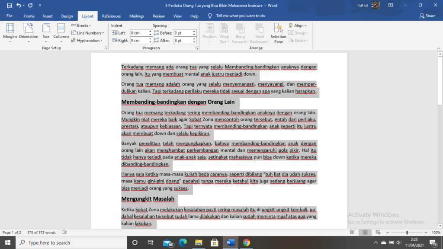Open the Margins menu
This screenshot has height=249, width=443.
point(10,33)
